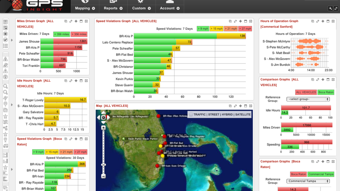Open the Mapping menu
The width and height of the screenshot is (340, 191).
(x=85, y=8)
